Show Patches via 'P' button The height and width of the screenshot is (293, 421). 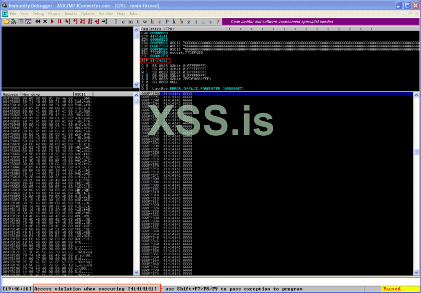[167, 21]
